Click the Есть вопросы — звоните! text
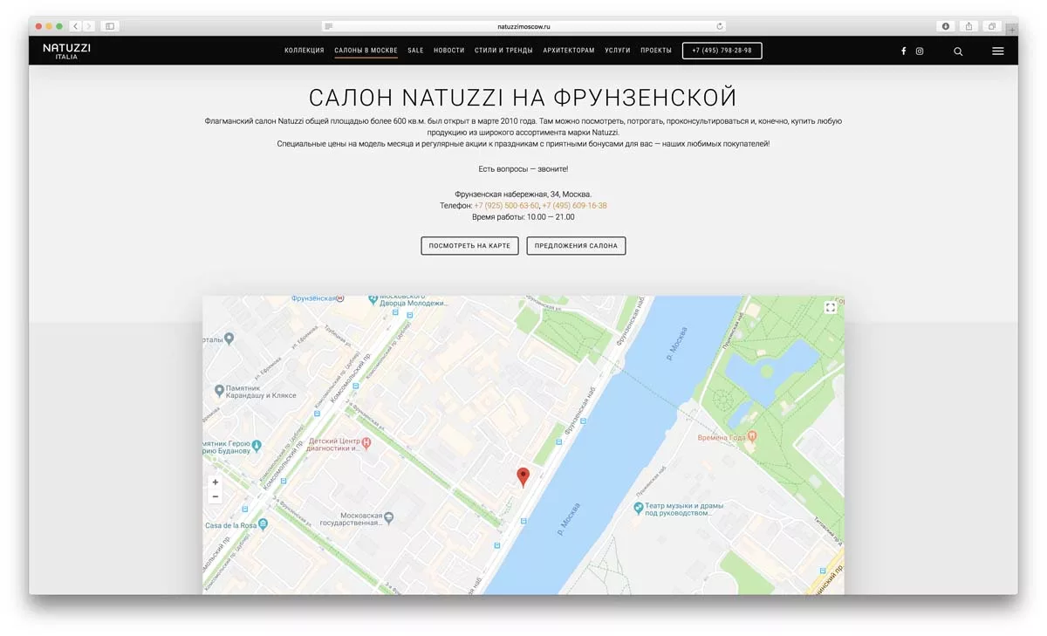The width and height of the screenshot is (1047, 636). 523,168
